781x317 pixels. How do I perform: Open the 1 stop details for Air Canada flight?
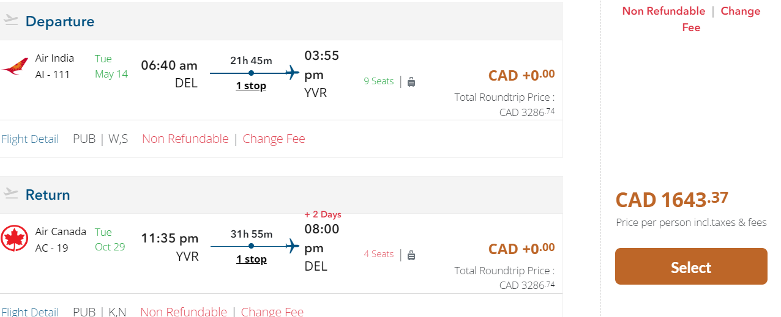(251, 260)
